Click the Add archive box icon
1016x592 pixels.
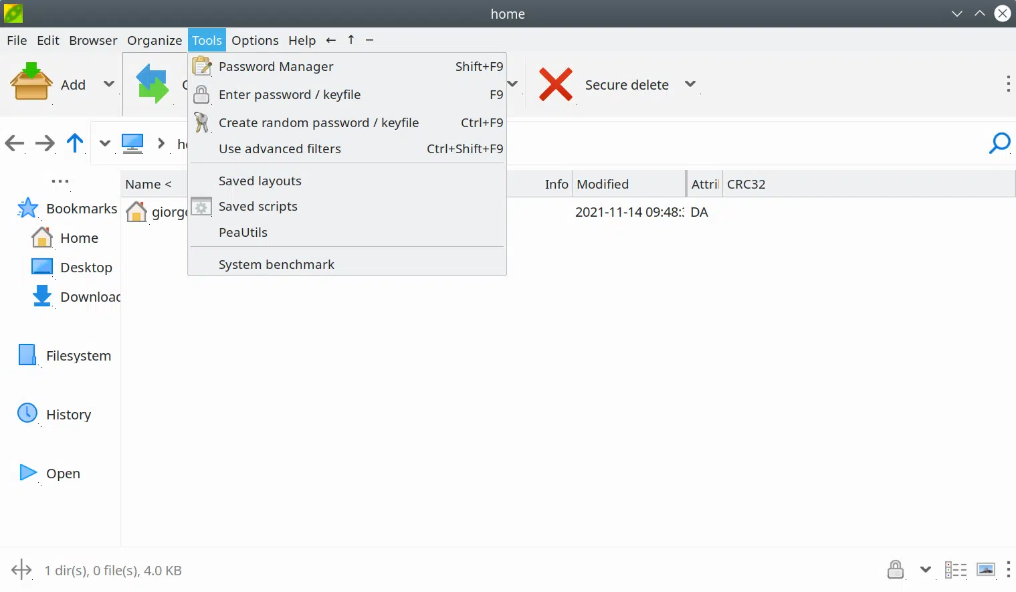click(x=31, y=82)
